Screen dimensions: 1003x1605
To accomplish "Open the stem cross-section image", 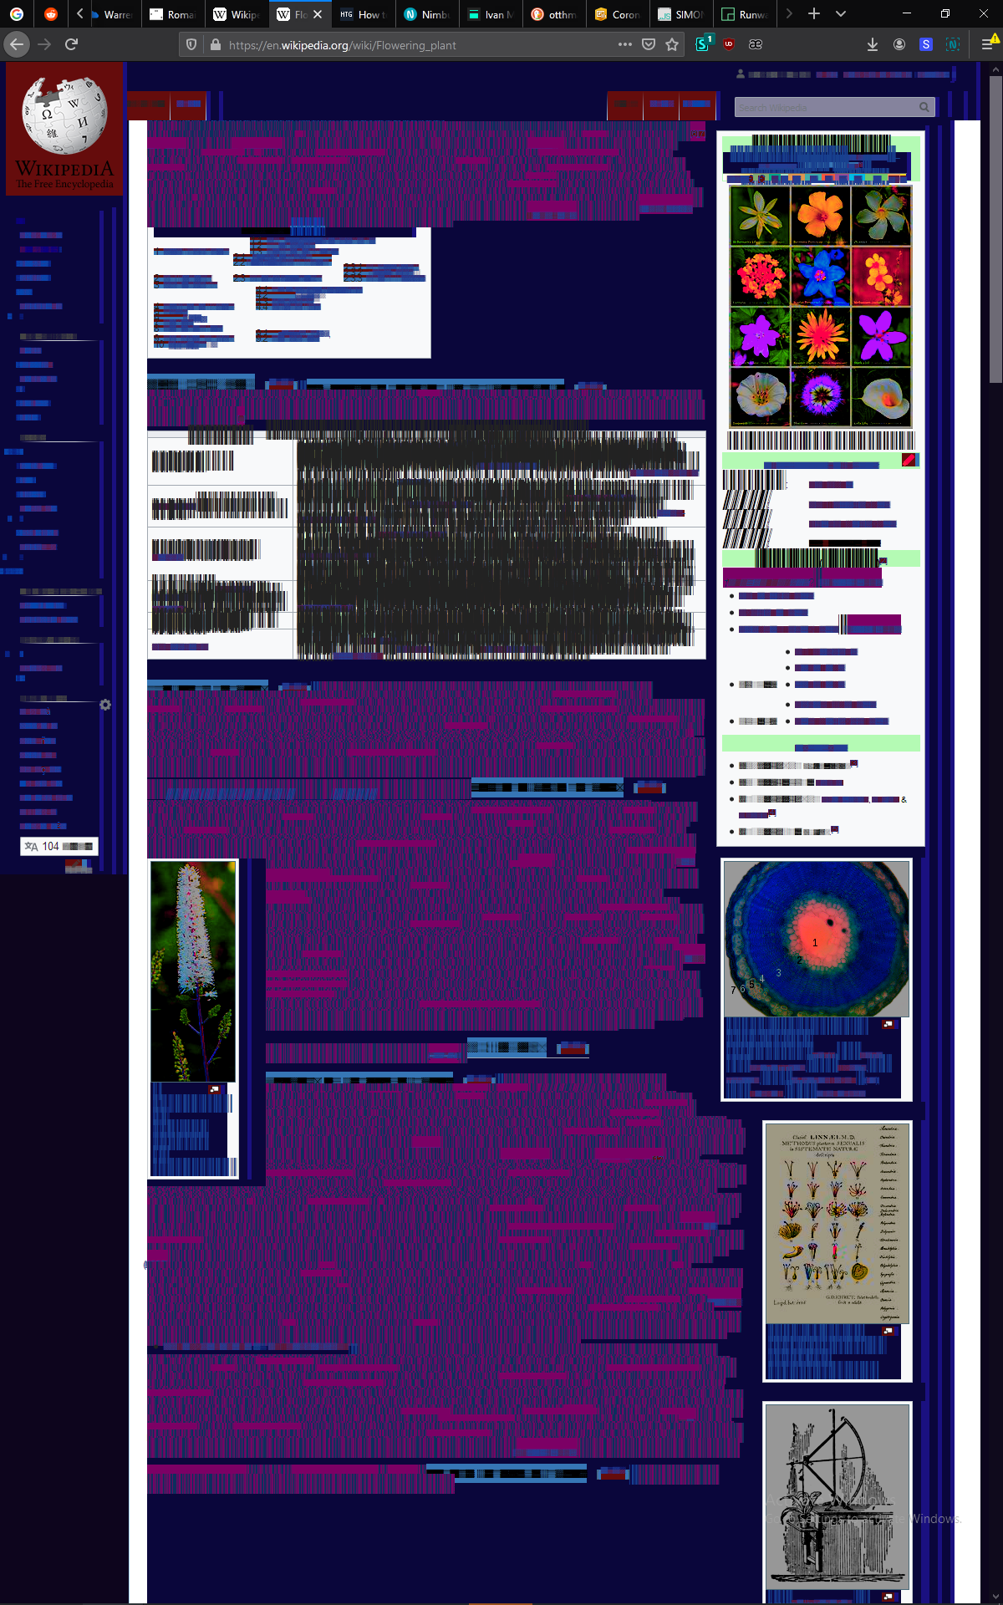I will [817, 939].
